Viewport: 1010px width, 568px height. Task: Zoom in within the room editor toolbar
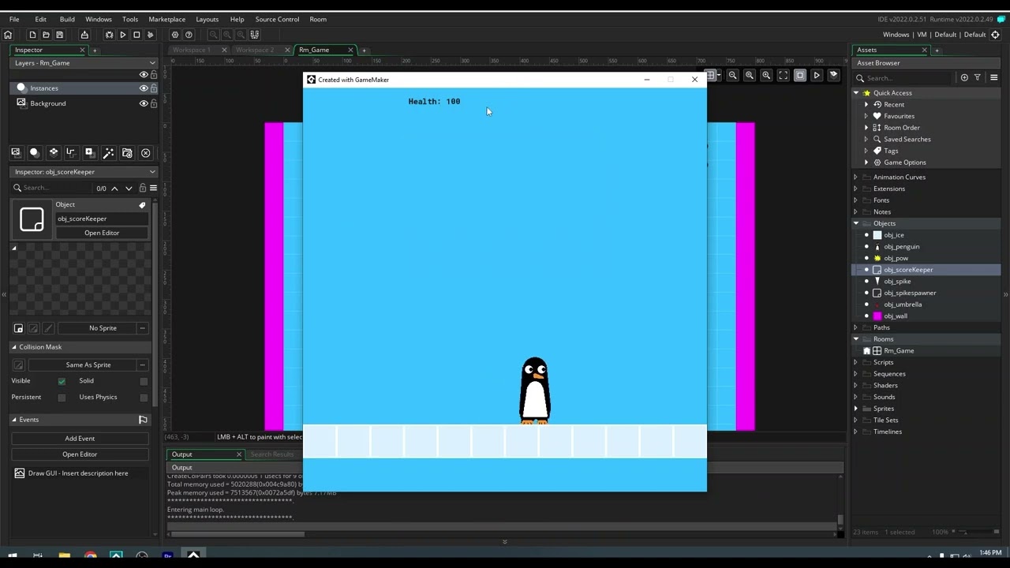click(x=766, y=76)
